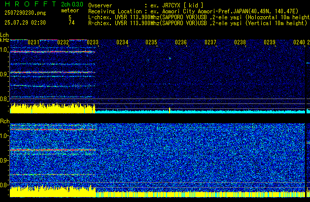Click the meteor count value 5
Image resolution: width=310 pixels, height=202 pixels.
click(x=70, y=18)
